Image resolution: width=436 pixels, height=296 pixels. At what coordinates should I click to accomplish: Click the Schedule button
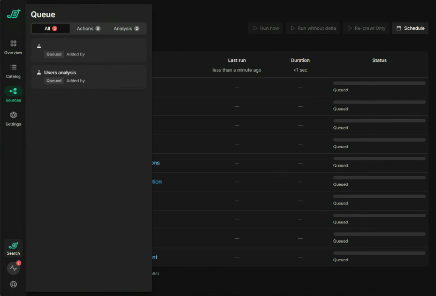(x=410, y=28)
